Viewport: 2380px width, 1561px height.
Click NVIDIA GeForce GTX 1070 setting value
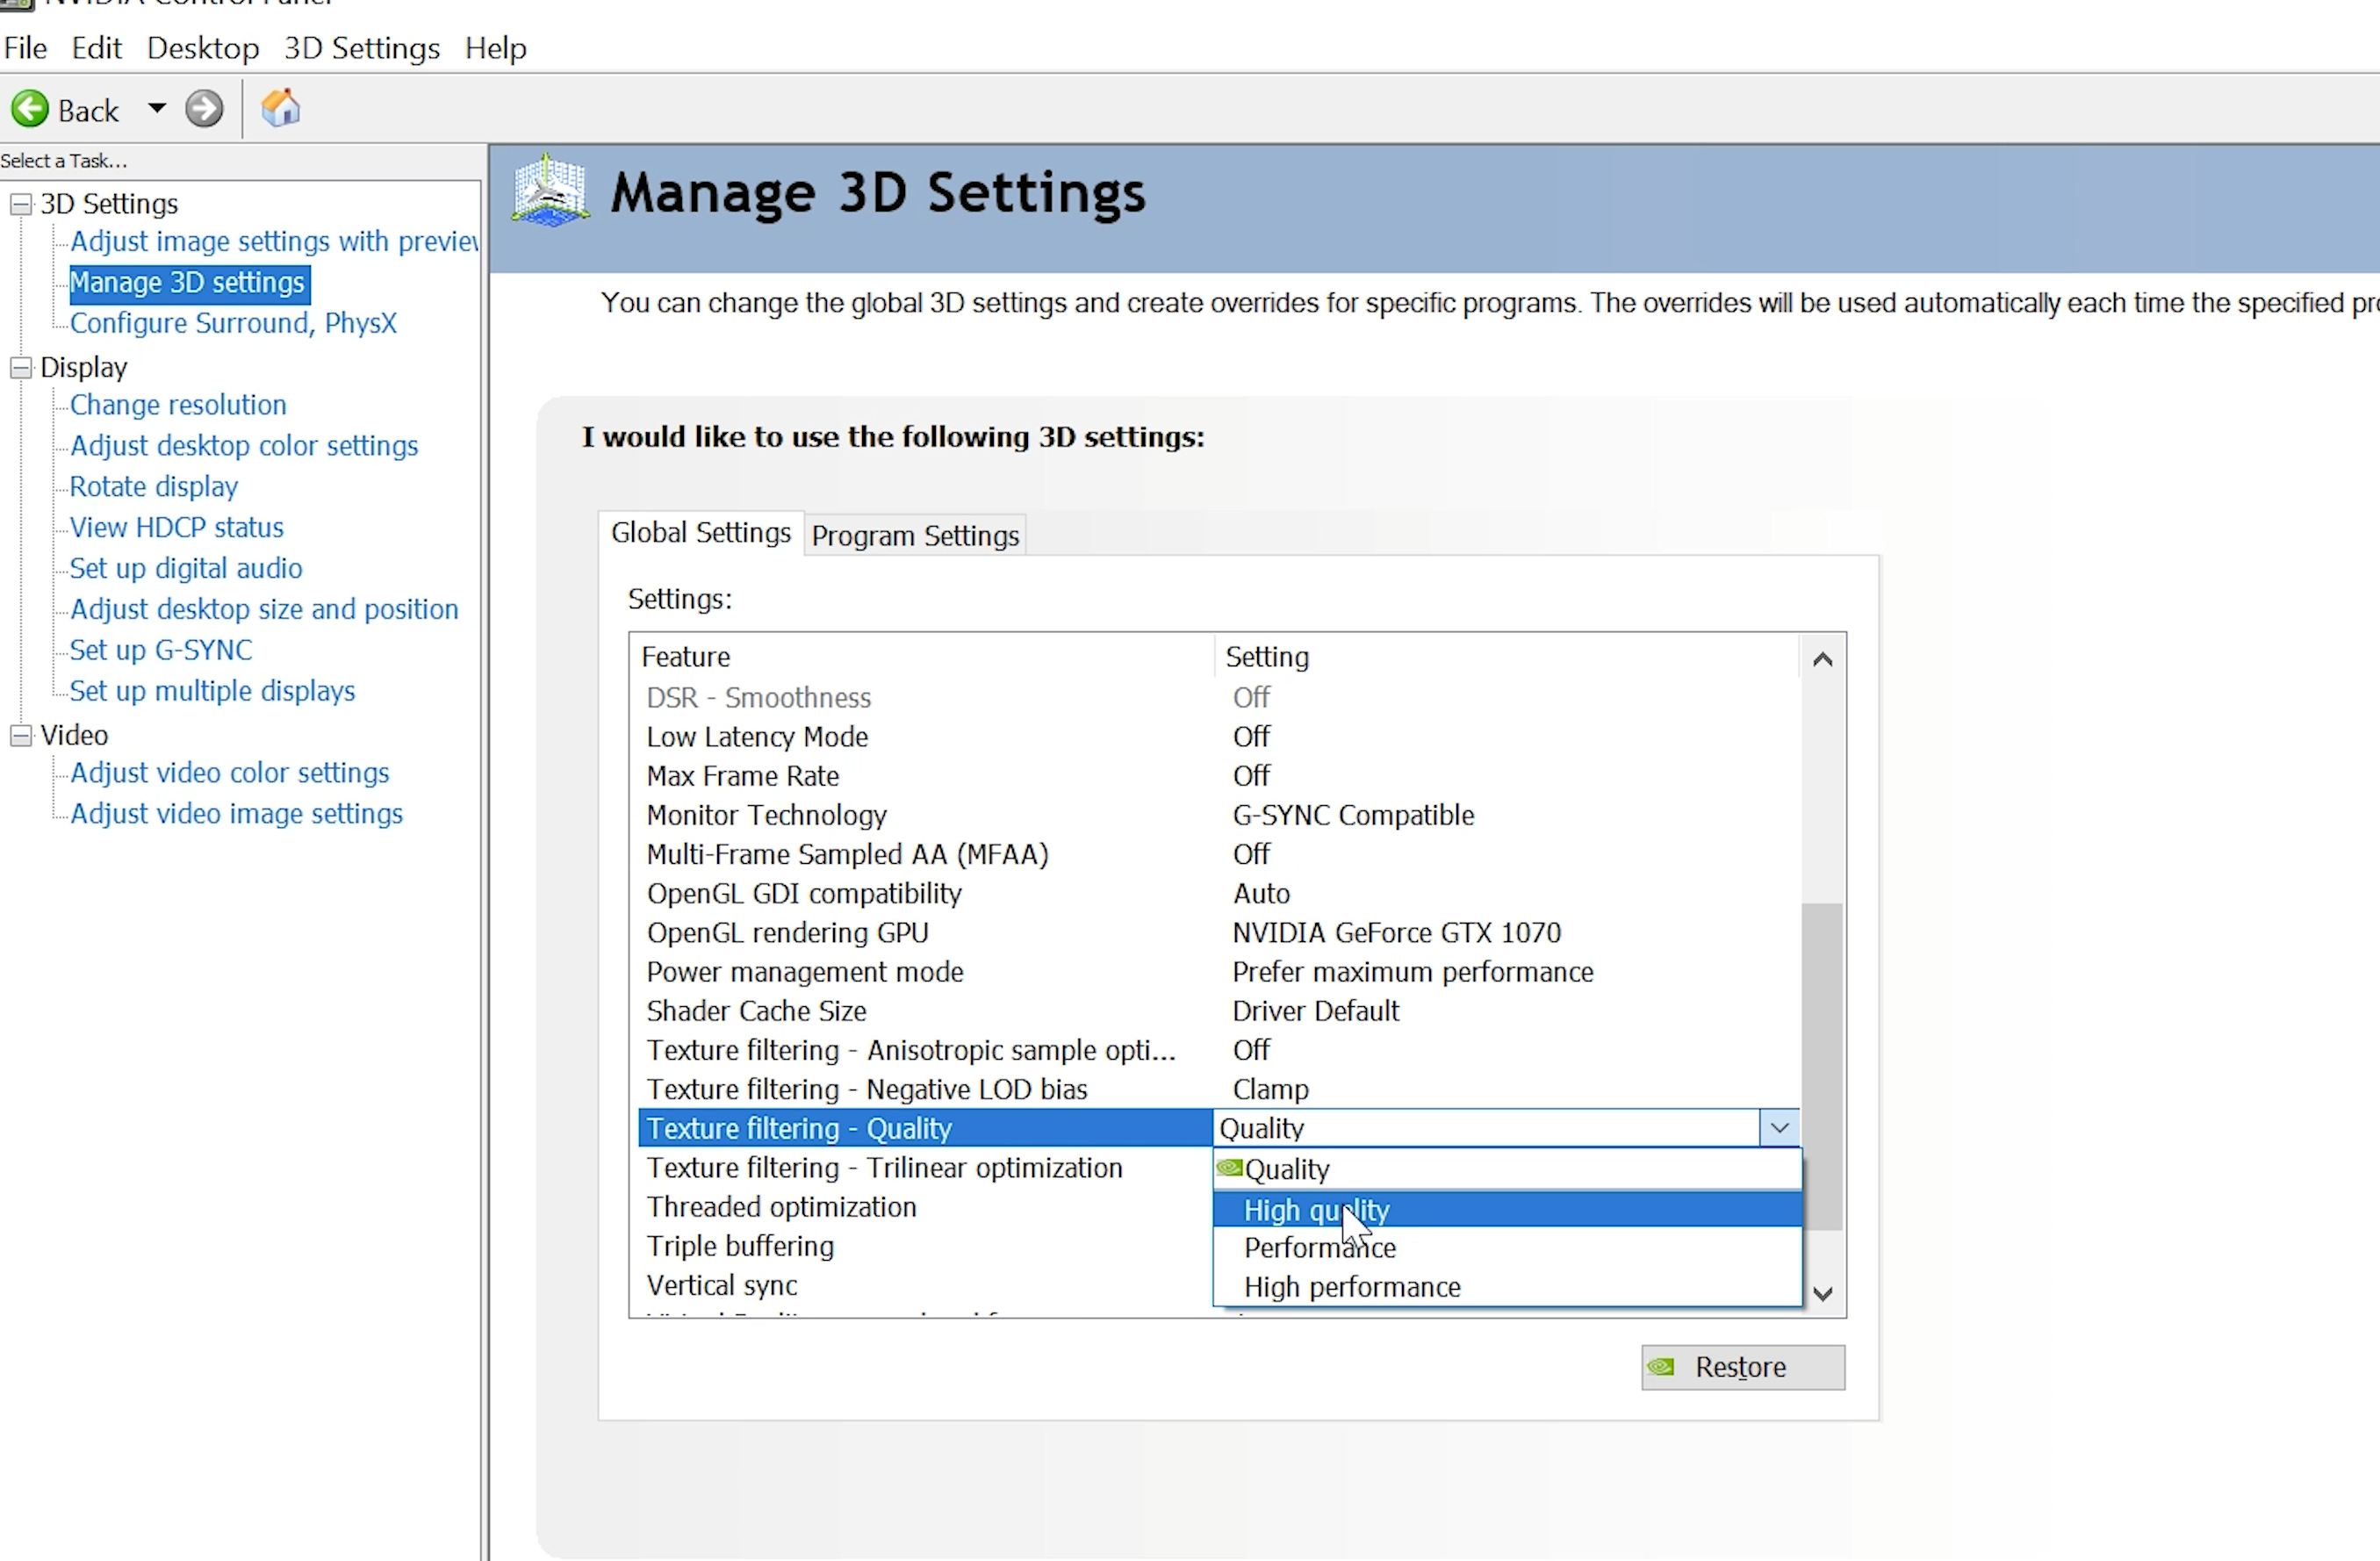[x=1396, y=933]
